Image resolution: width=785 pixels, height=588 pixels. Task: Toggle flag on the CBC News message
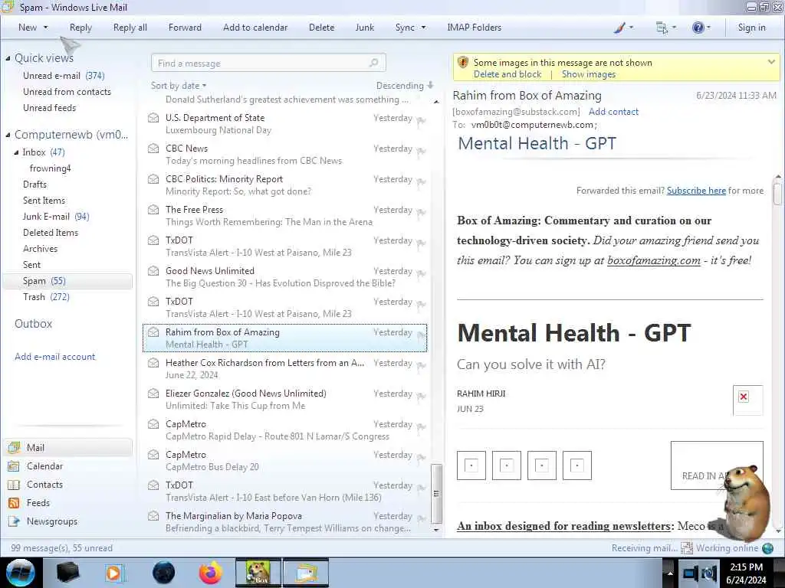[421, 152]
